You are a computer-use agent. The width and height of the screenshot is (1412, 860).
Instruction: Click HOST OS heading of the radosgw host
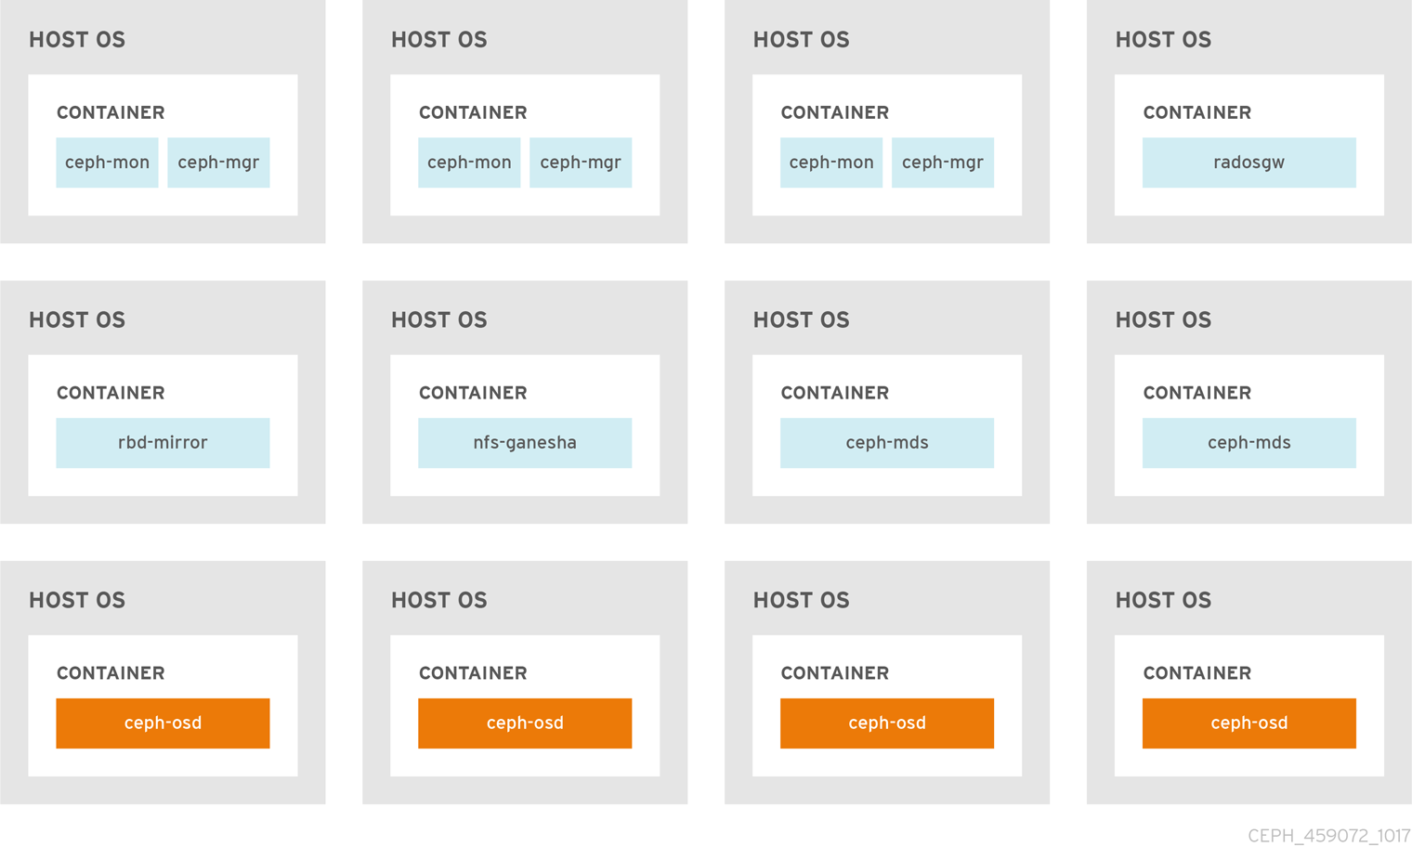pos(1163,40)
